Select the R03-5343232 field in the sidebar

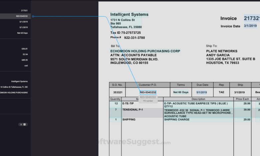(15, 16)
